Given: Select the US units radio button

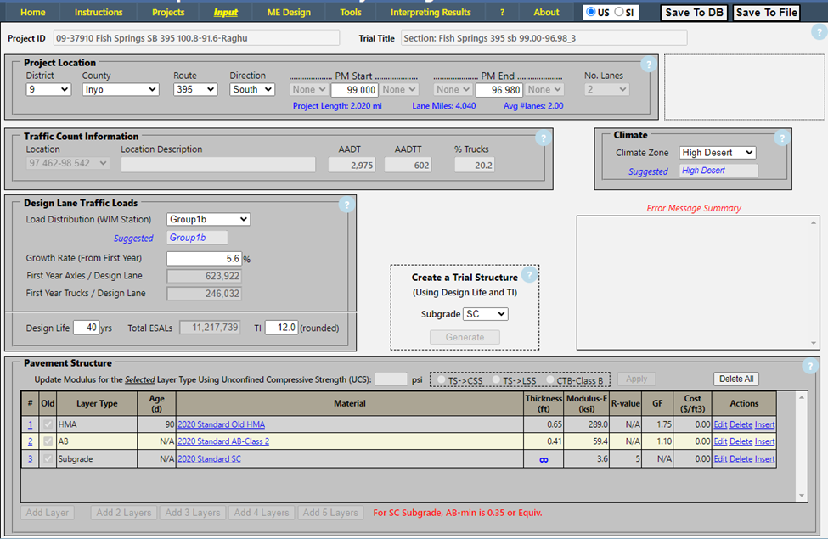Looking at the screenshot, I should (x=591, y=13).
